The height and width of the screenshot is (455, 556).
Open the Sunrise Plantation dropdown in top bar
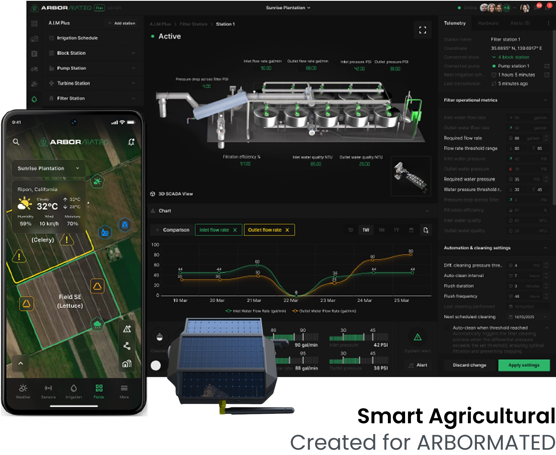tap(288, 8)
